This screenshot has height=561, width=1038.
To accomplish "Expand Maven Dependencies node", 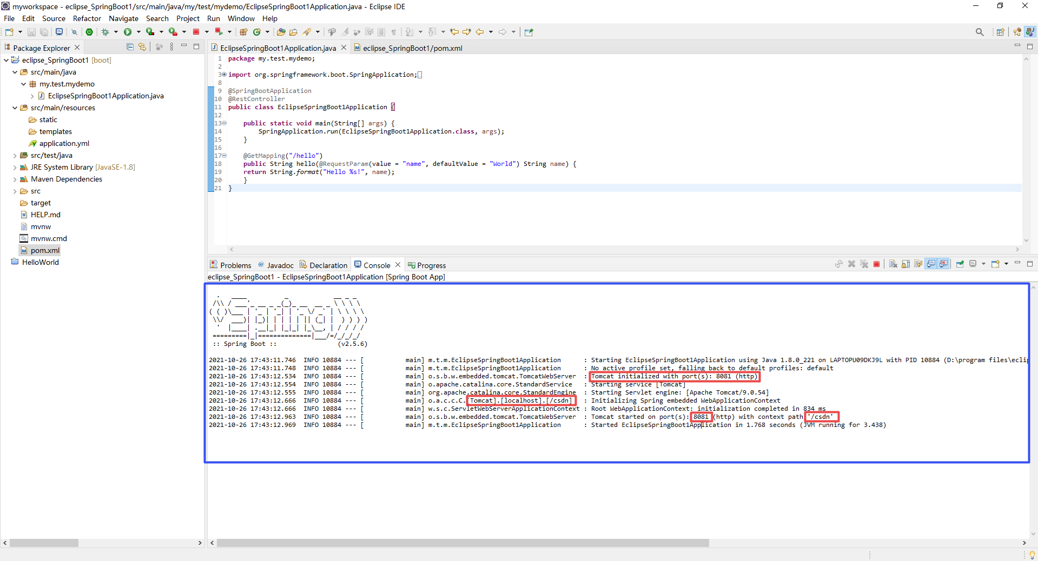I will click(15, 179).
